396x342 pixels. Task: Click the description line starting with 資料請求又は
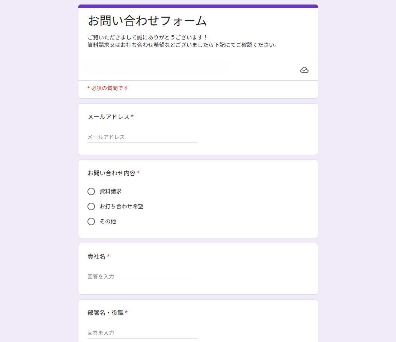pos(182,45)
